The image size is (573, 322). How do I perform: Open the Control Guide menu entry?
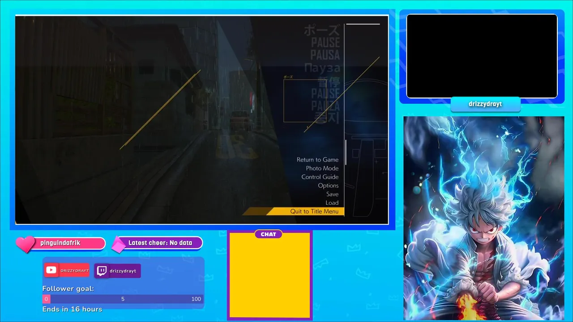tap(320, 177)
